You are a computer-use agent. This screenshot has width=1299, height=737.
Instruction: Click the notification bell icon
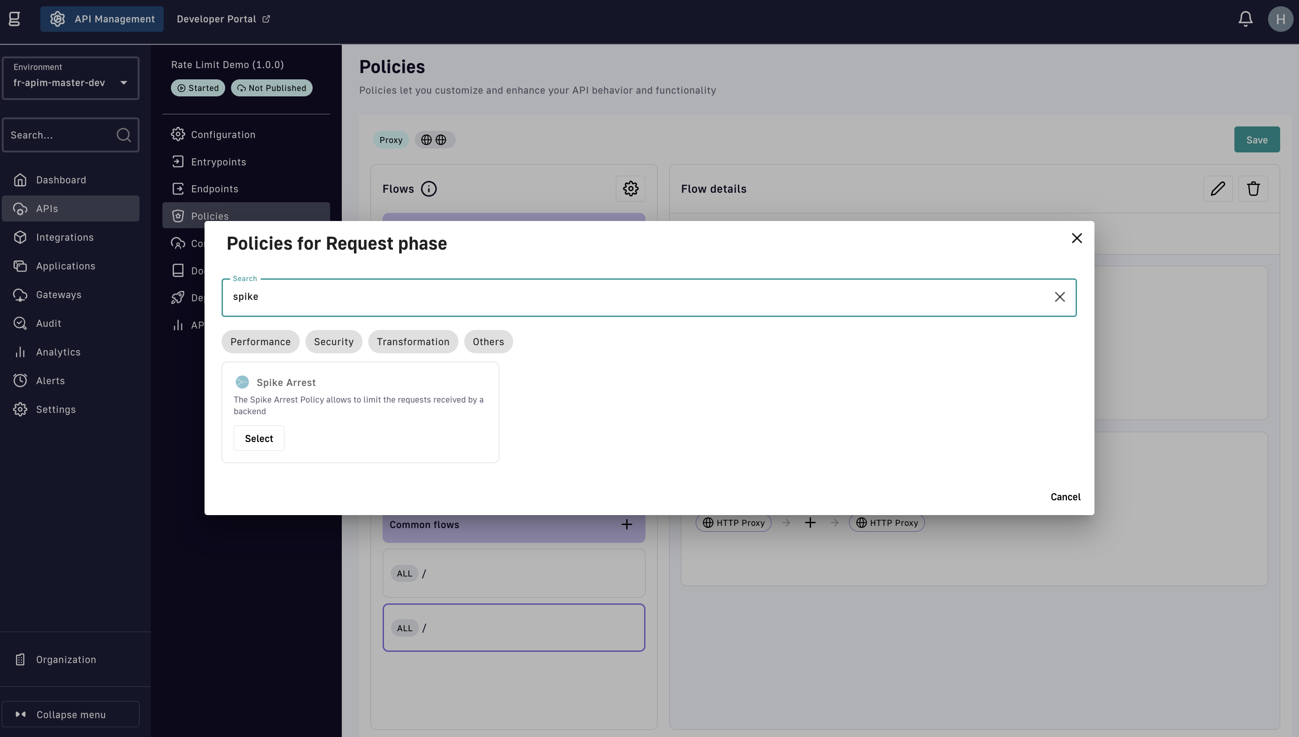(1245, 19)
